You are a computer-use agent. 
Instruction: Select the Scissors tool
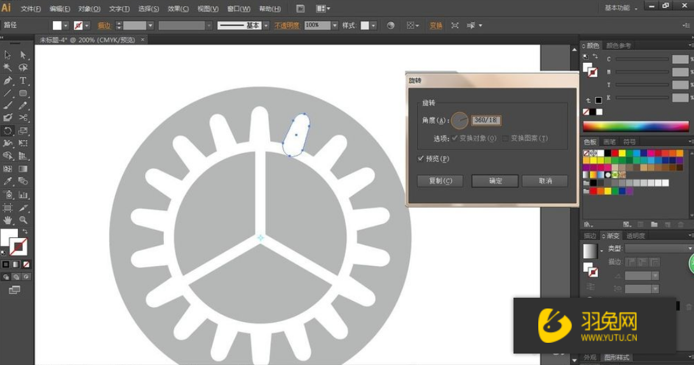coord(23,117)
